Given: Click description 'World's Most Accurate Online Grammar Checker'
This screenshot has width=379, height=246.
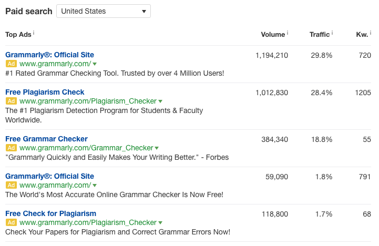Looking at the screenshot, I should (114, 194).
